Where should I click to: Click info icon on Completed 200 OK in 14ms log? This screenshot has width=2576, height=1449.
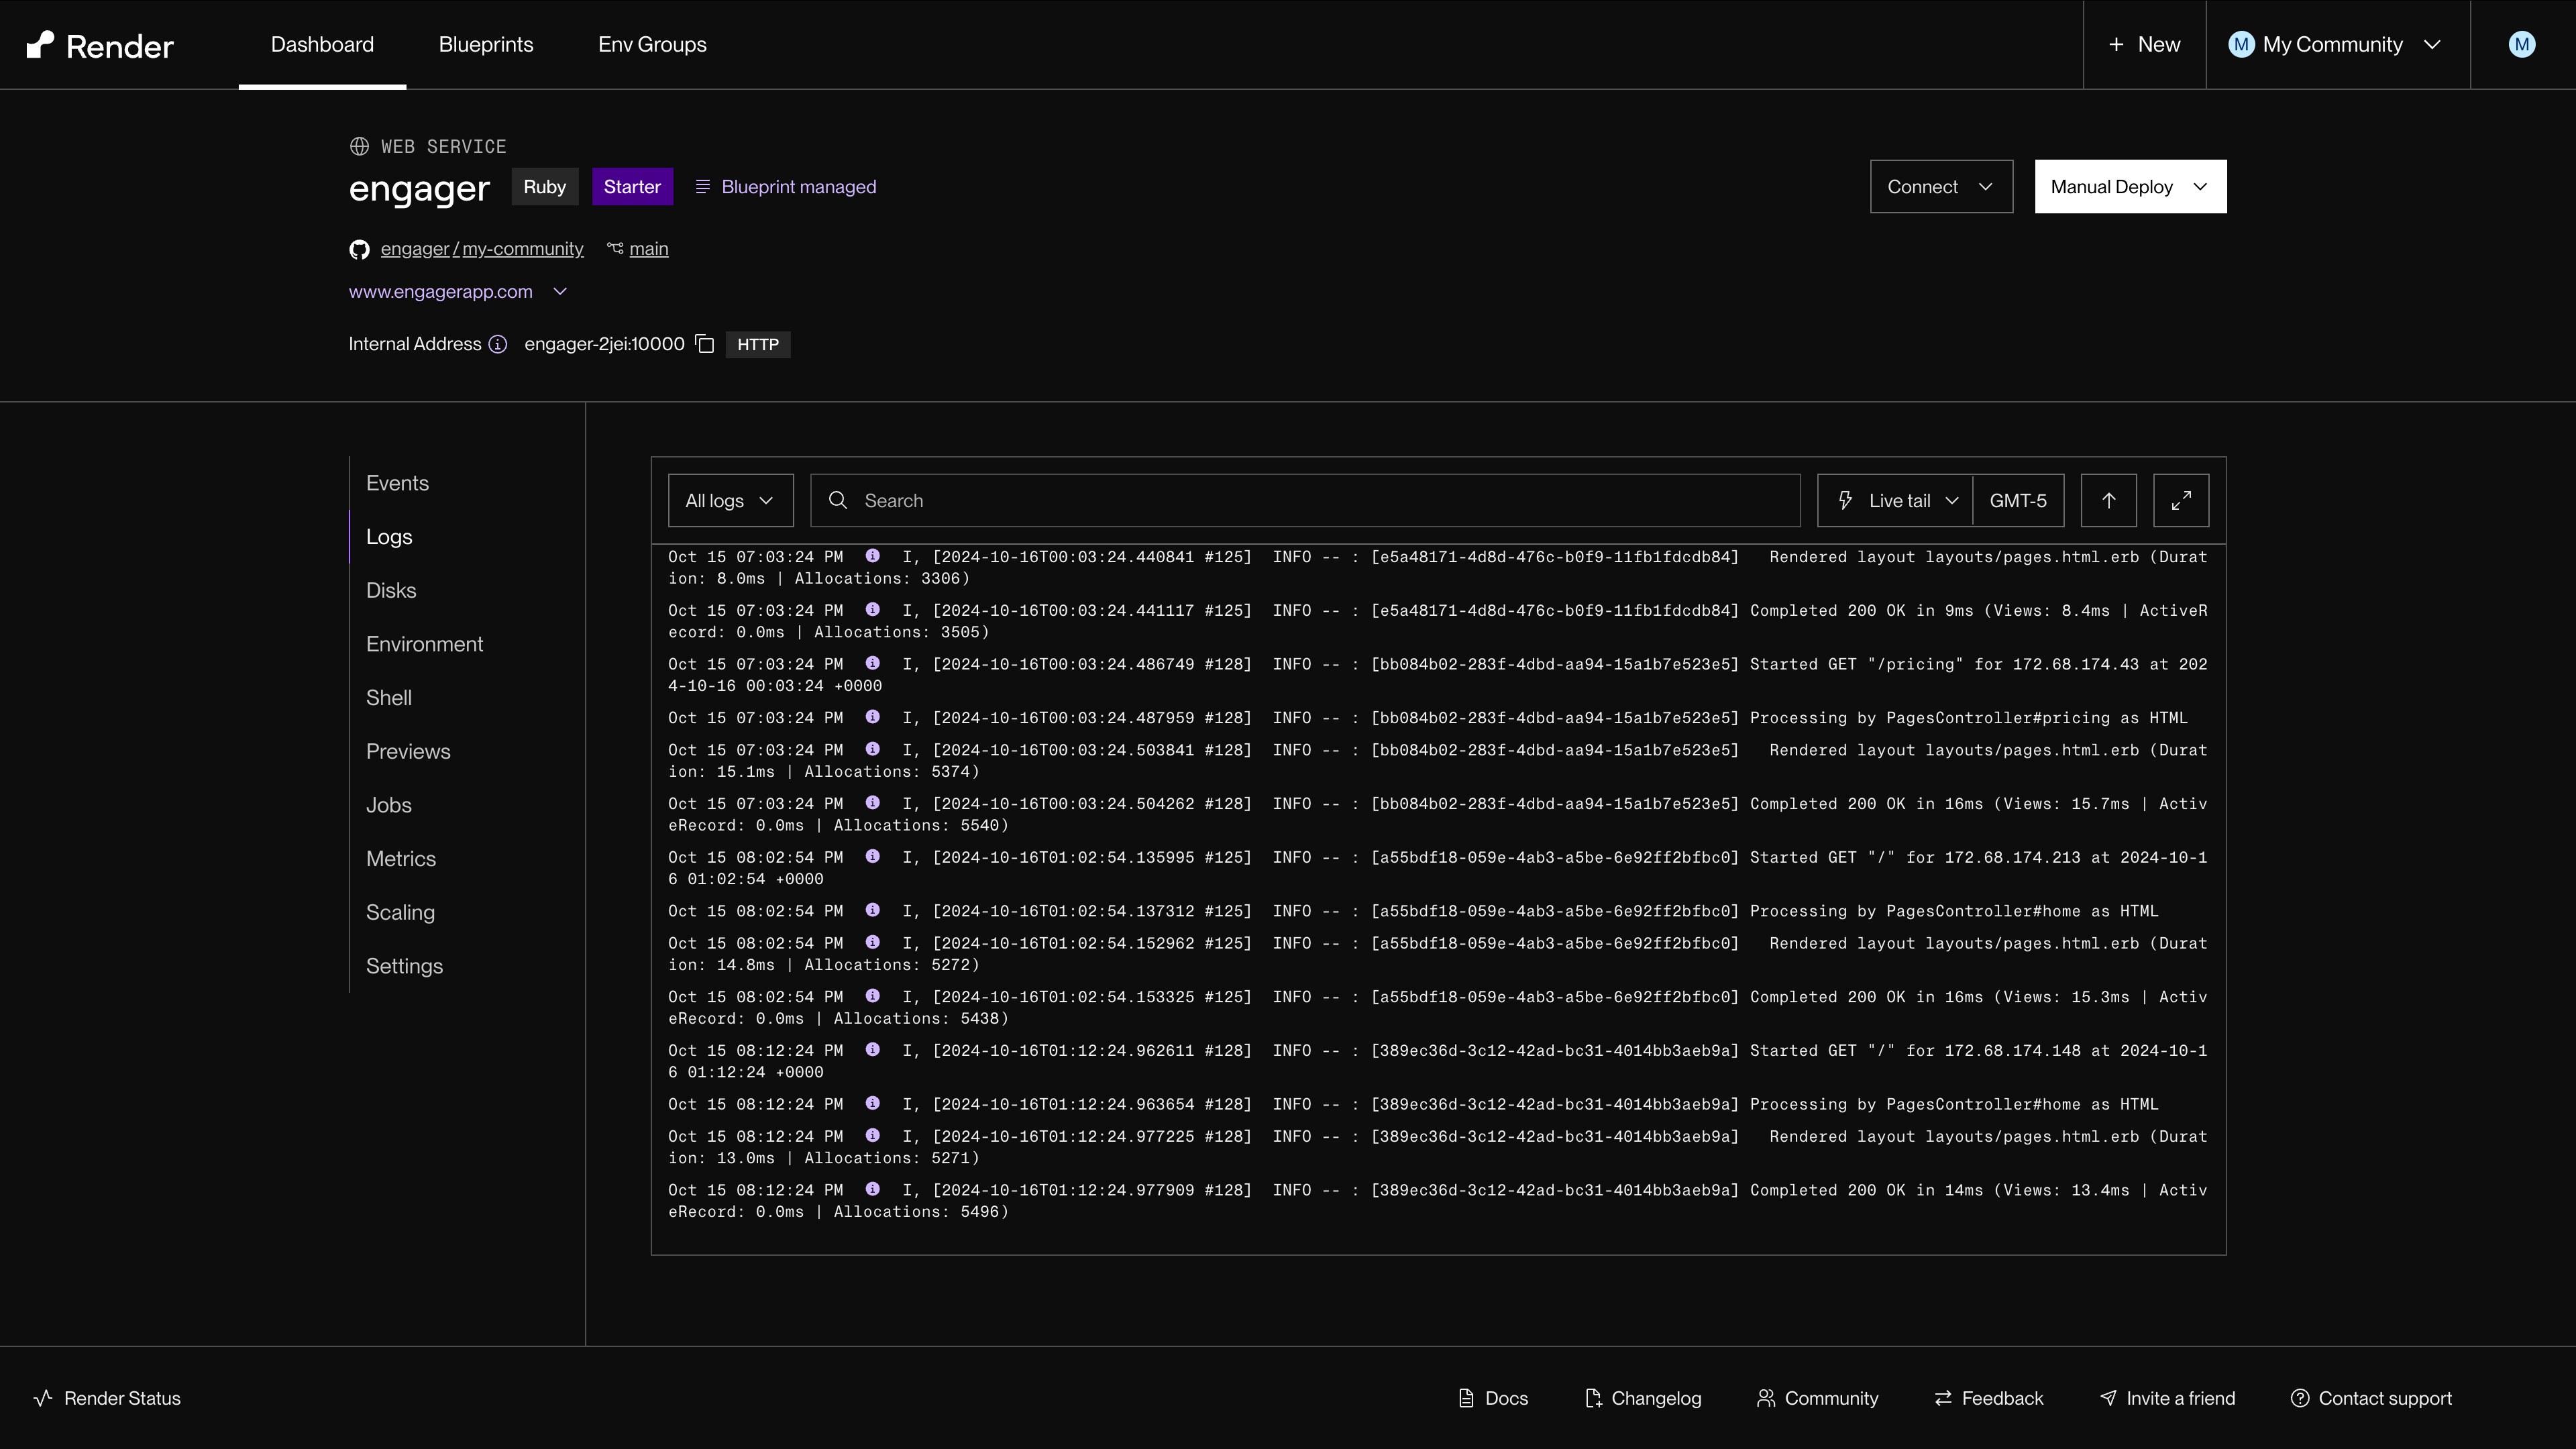coord(872,1189)
